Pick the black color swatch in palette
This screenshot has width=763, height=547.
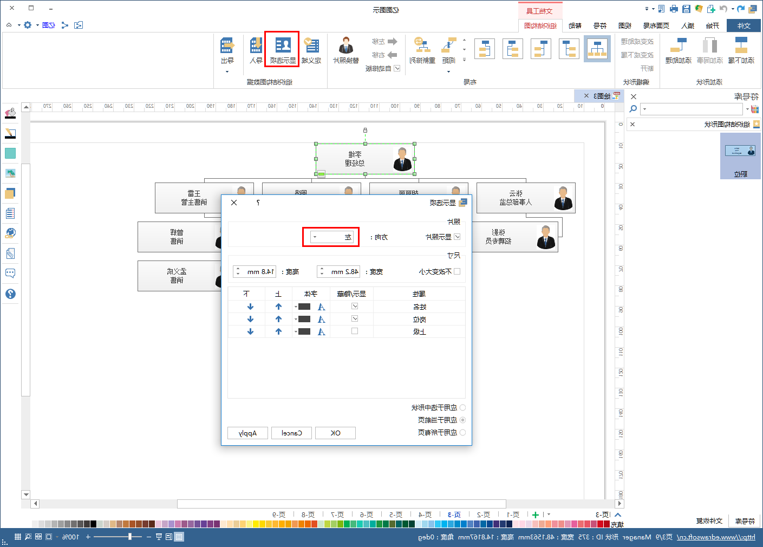click(93, 524)
